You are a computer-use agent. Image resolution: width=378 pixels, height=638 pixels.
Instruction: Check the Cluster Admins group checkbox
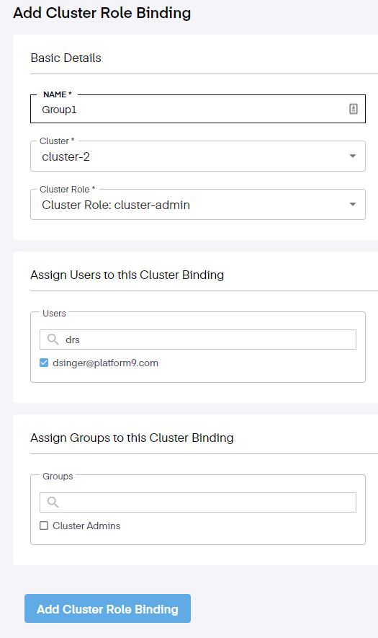[44, 526]
